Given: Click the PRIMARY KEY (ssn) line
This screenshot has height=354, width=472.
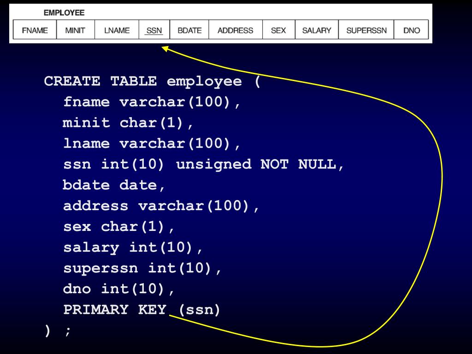Looking at the screenshot, I should (142, 309).
